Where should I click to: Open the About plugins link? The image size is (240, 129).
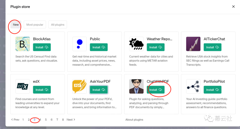pos(134,119)
